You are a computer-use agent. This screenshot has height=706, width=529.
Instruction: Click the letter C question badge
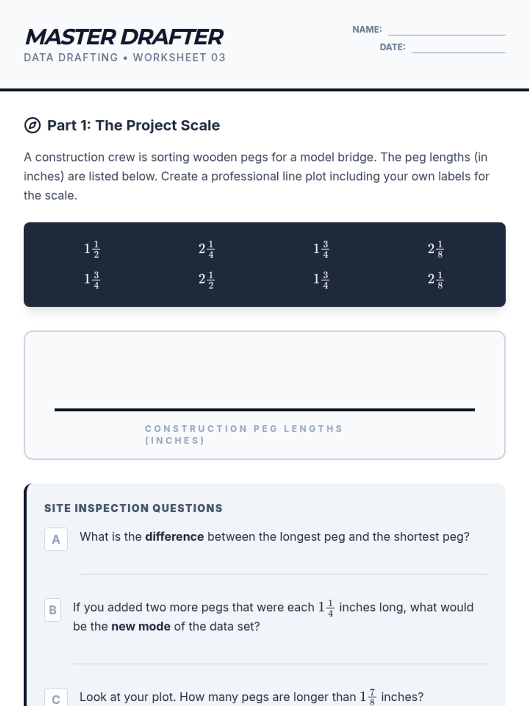click(x=56, y=698)
